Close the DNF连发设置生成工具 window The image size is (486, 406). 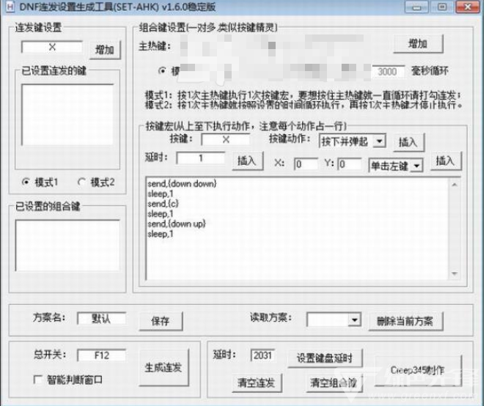[x=468, y=7]
